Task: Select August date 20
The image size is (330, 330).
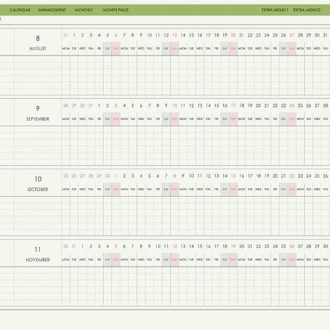Action: 233,35
